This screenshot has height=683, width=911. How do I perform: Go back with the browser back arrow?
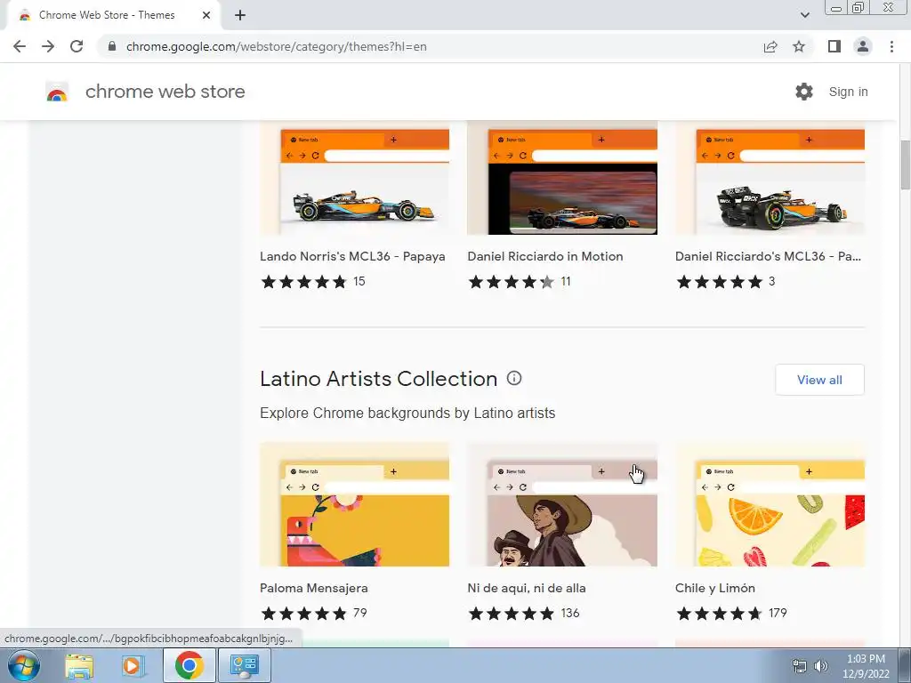[20, 46]
